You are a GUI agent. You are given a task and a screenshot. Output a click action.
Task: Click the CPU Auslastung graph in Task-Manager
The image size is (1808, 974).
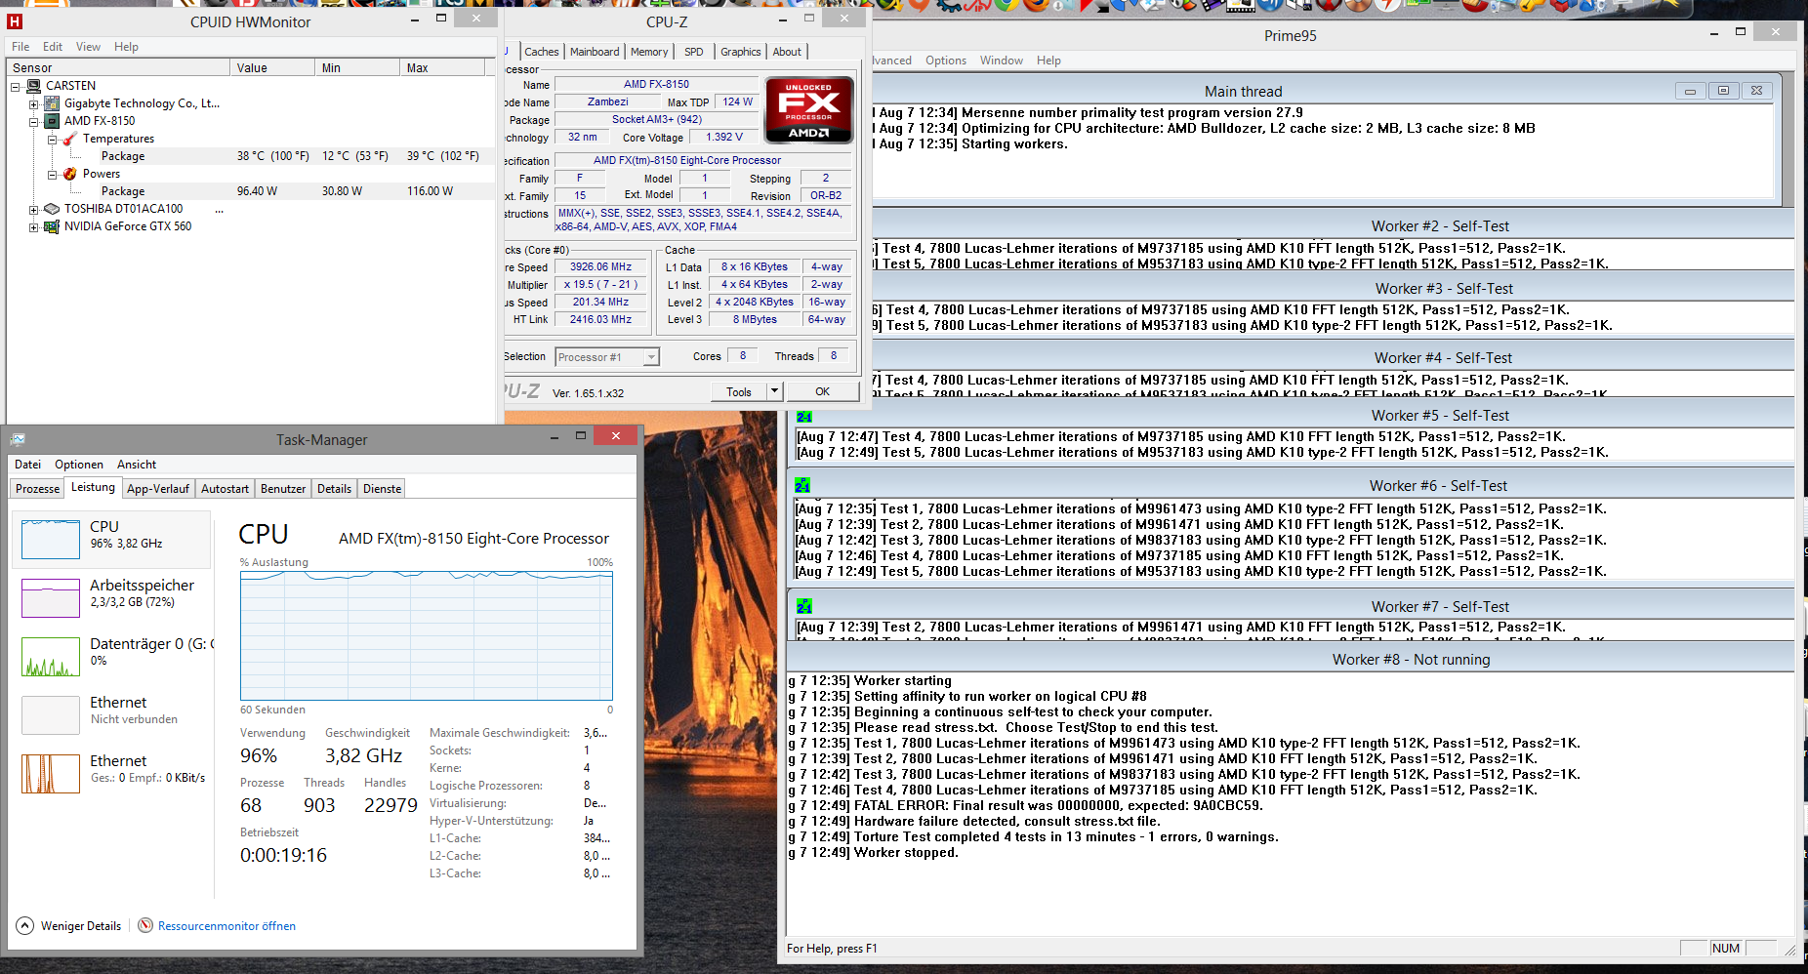click(x=427, y=635)
